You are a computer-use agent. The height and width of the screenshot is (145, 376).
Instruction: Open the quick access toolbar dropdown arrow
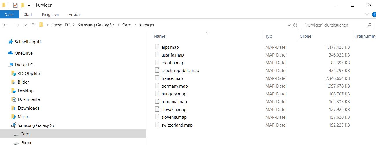[x=29, y=5]
